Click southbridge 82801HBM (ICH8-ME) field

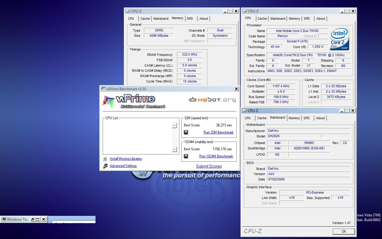coord(309,148)
